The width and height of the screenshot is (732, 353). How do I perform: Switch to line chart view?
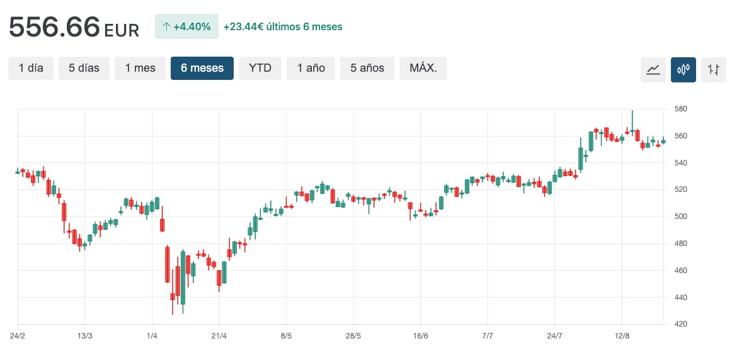coord(653,70)
